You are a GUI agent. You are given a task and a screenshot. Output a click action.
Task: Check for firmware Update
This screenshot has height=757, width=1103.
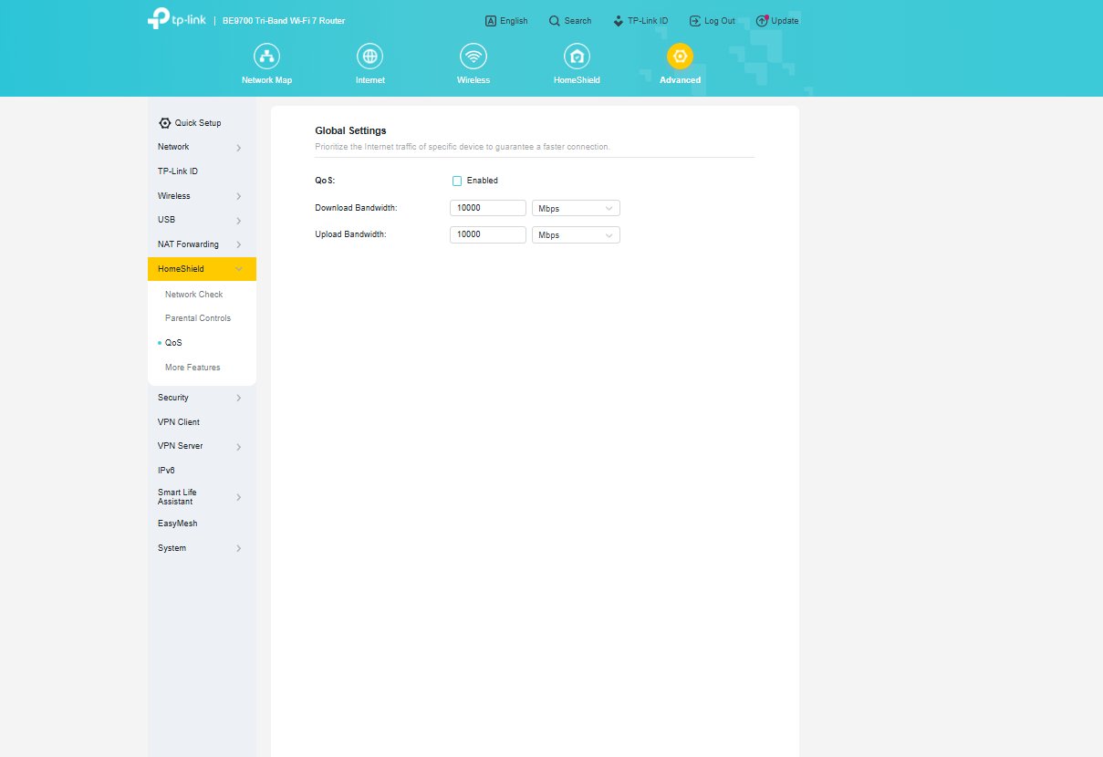point(776,20)
